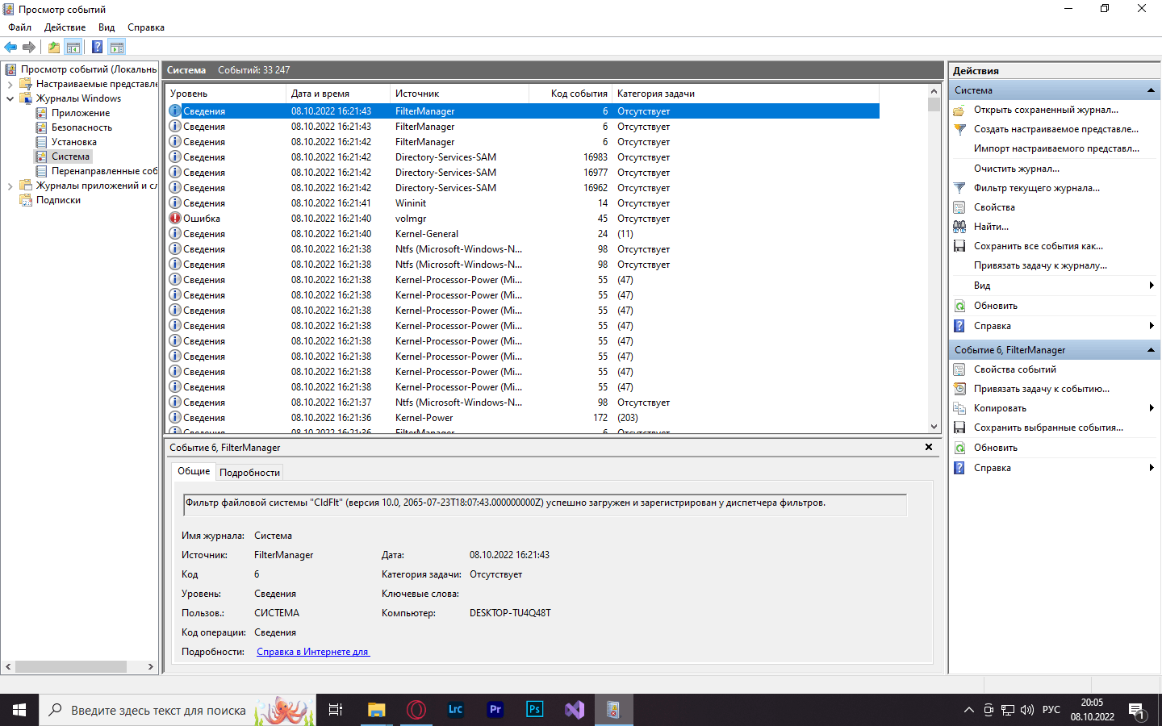Open the Вид menu in menu bar
The image size is (1162, 726).
tap(107, 27)
